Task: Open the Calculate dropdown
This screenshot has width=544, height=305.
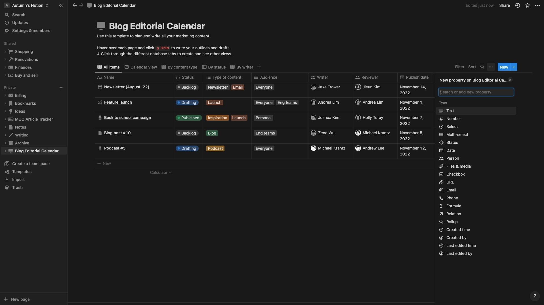Action: 160,172
